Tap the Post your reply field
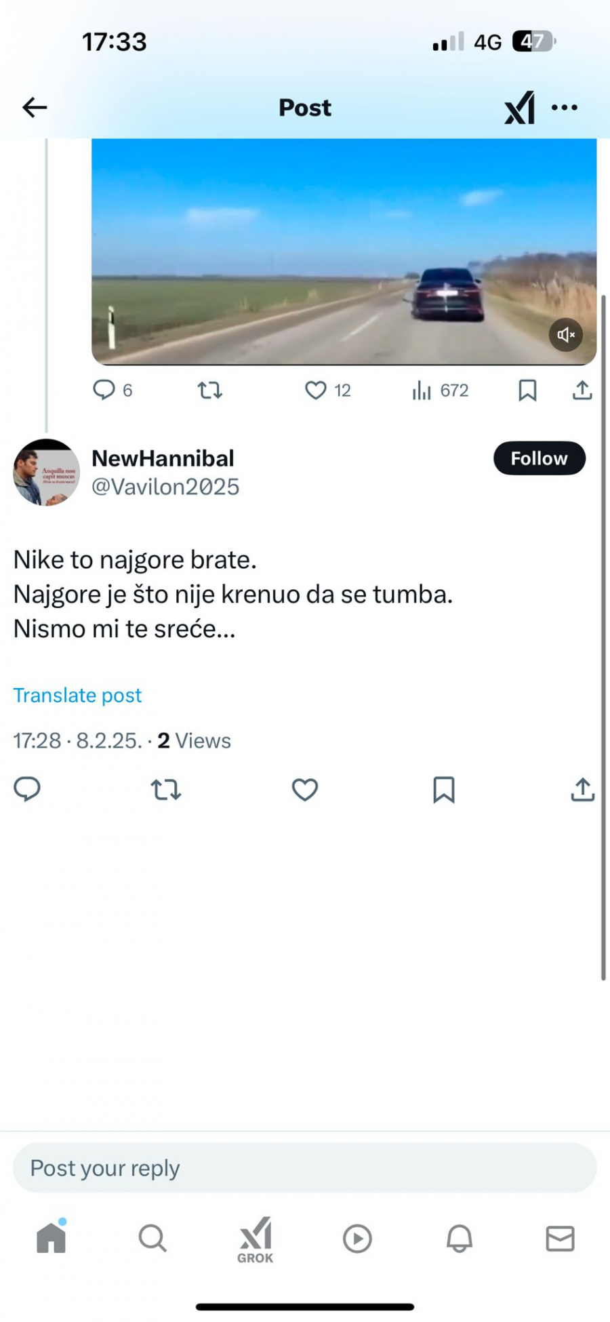 pos(305,1168)
